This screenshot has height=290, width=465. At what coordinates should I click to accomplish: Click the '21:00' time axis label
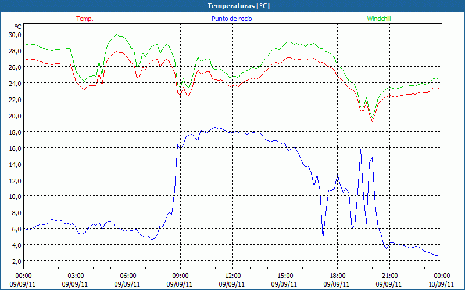(389, 276)
